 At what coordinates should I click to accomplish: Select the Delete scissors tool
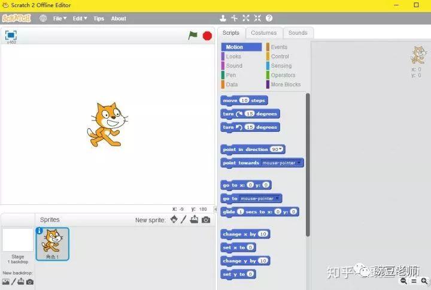coord(234,19)
